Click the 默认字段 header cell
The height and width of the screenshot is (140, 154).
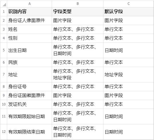[x=129, y=12]
